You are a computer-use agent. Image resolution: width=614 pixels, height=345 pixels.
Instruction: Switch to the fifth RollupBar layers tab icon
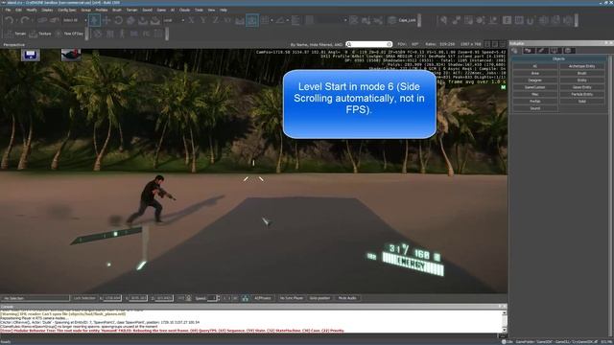[x=568, y=51]
